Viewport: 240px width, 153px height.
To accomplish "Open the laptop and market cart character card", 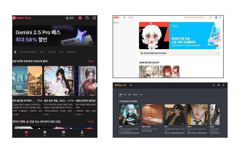I will 27,81.
